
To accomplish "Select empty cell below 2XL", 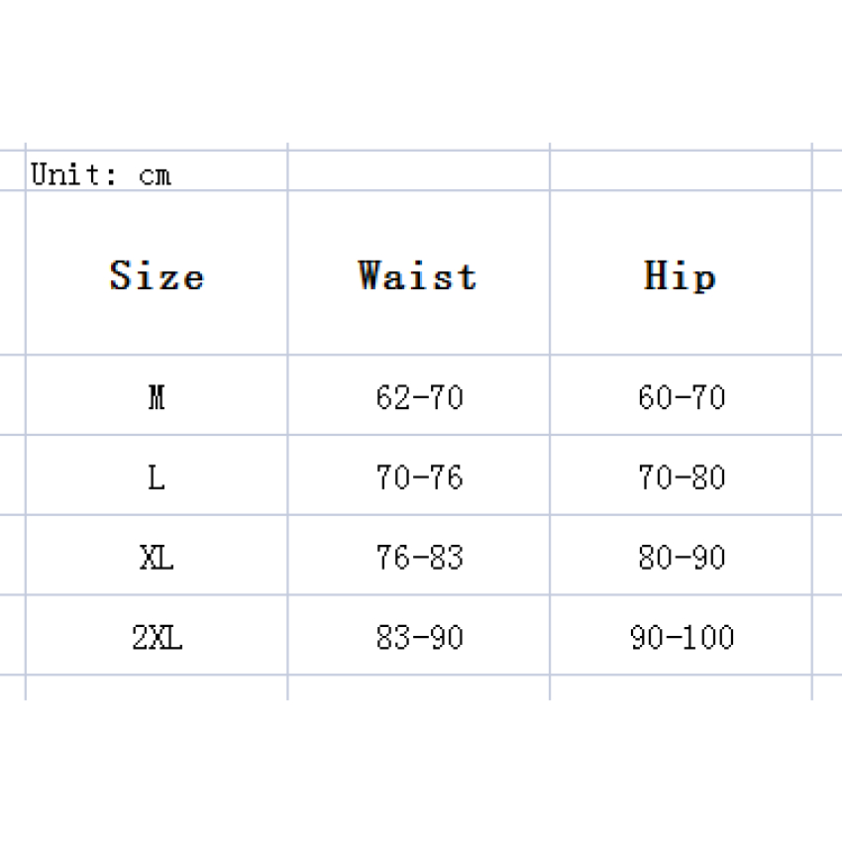I will pyautogui.click(x=157, y=687).
